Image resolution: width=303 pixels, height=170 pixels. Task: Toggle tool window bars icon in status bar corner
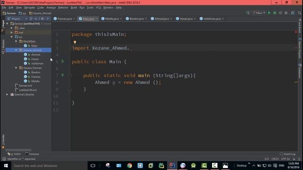click(4, 159)
